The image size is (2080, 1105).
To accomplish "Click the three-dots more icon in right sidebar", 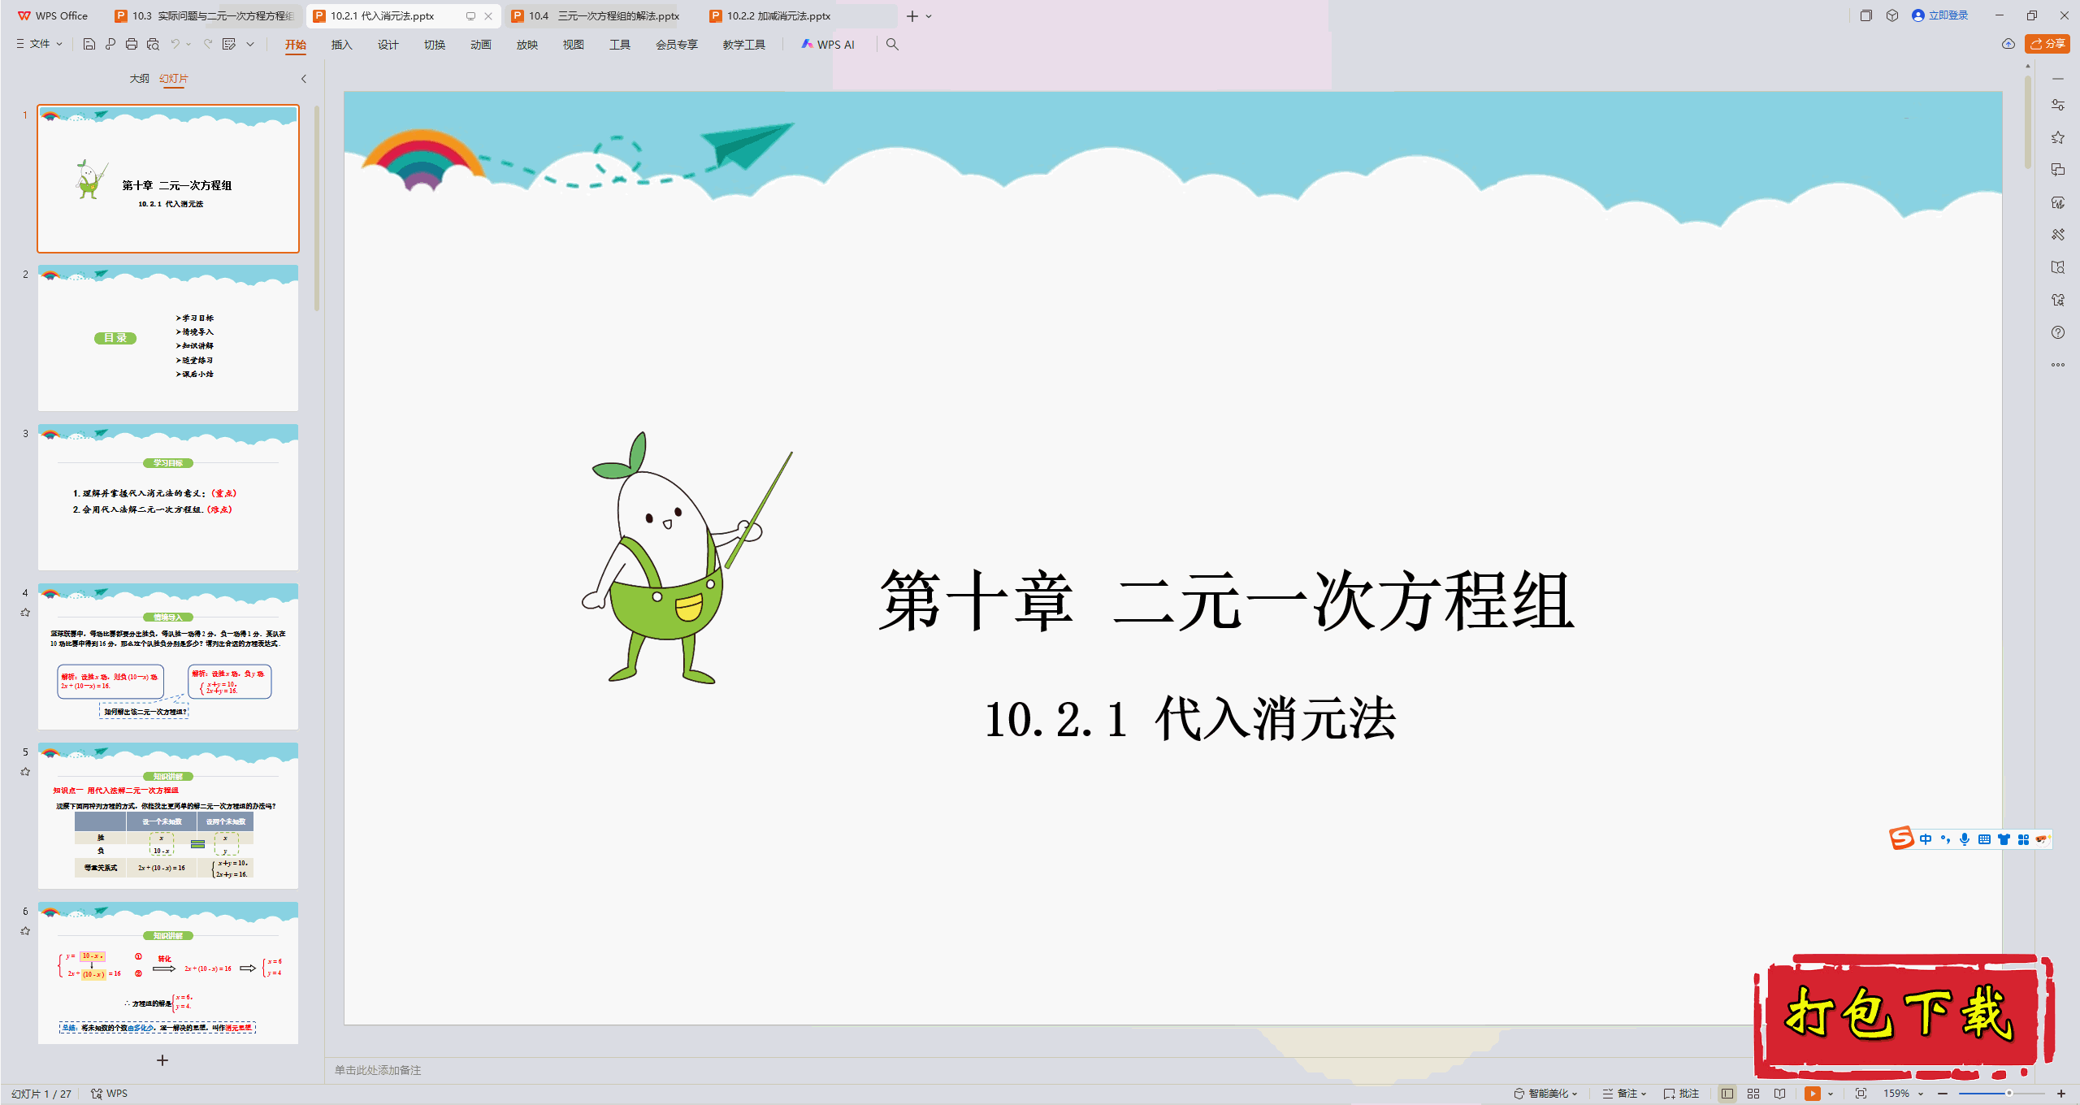I will (2057, 365).
